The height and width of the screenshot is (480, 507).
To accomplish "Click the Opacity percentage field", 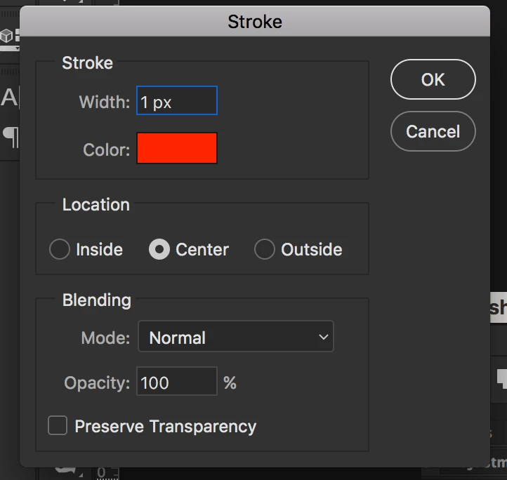I will (176, 382).
